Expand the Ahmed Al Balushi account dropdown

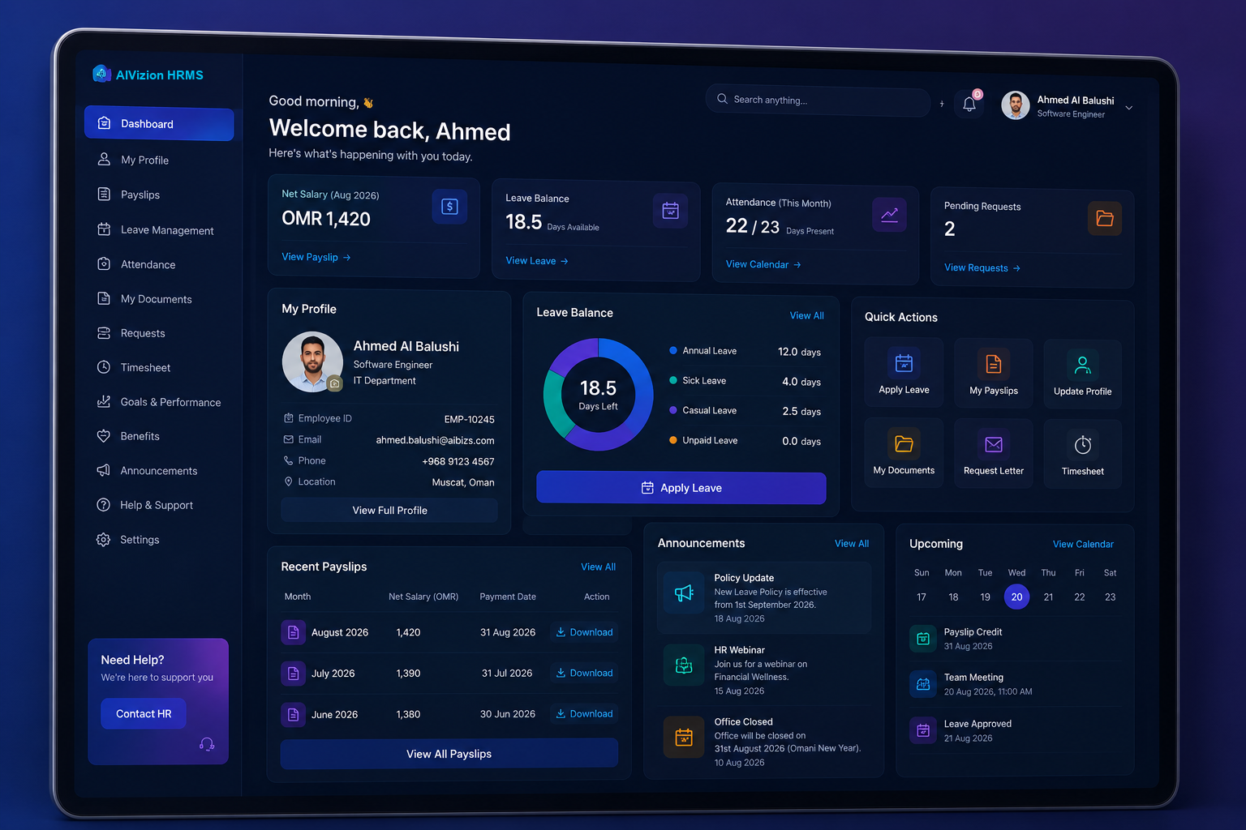coord(1128,107)
